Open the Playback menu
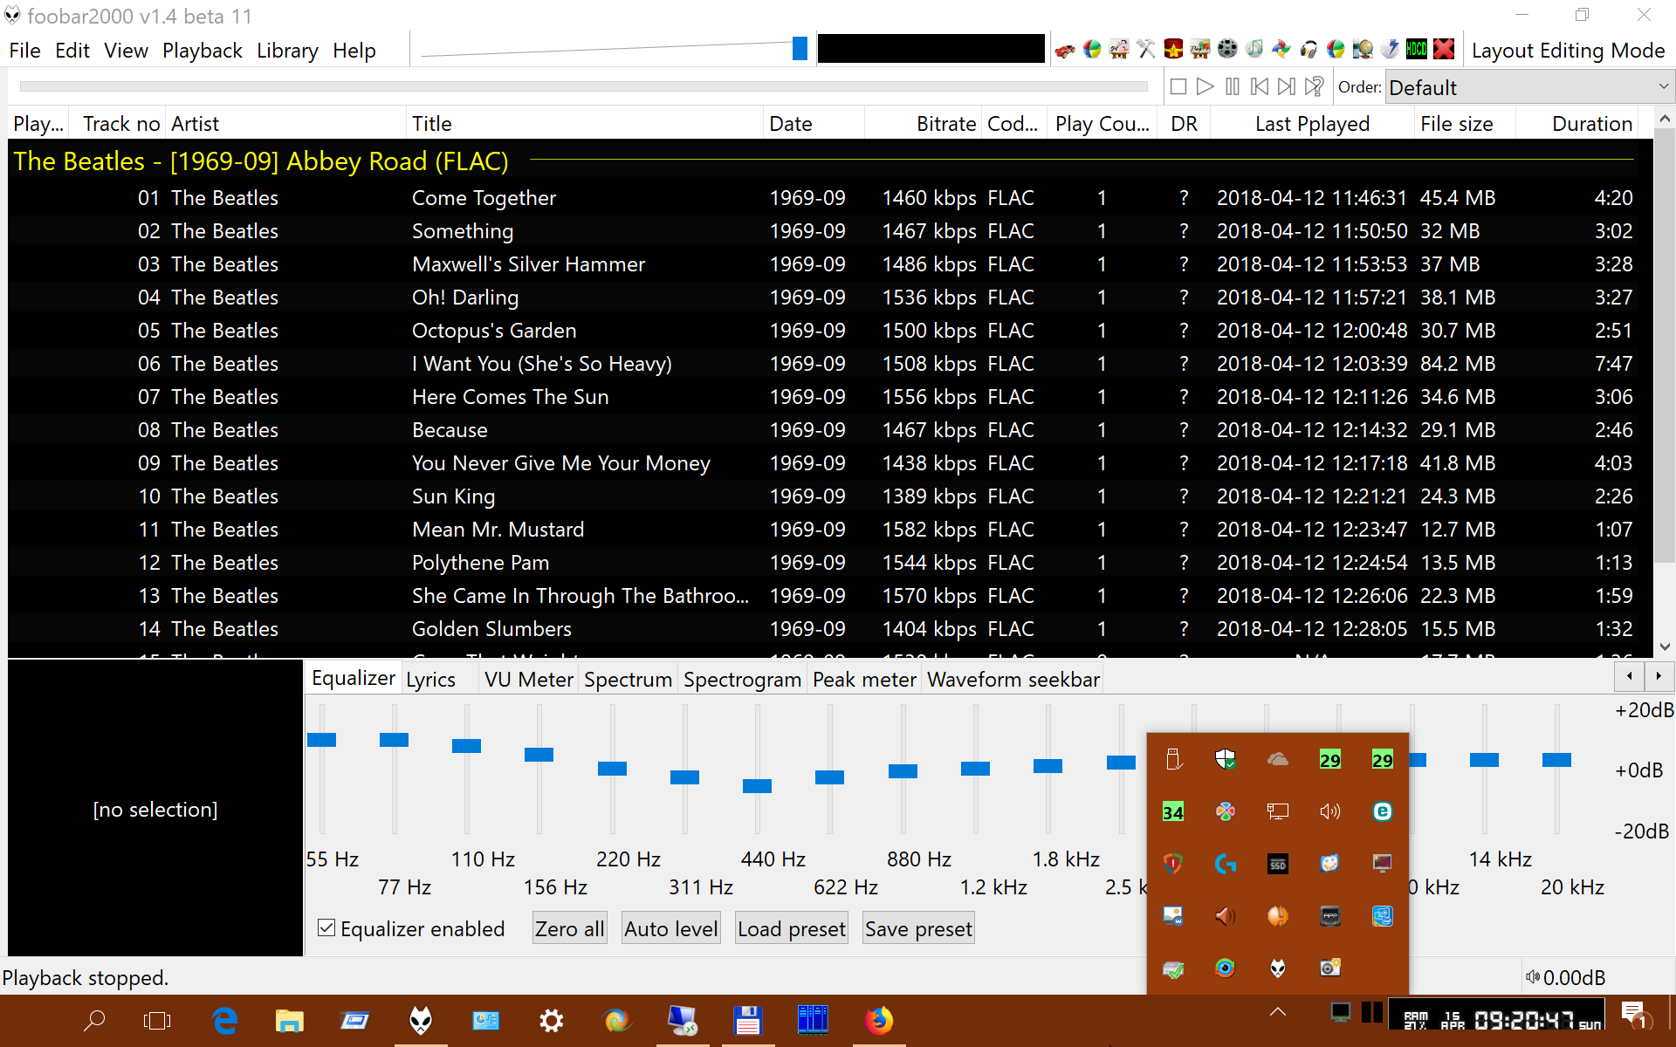This screenshot has height=1047, width=1676. coord(202,51)
